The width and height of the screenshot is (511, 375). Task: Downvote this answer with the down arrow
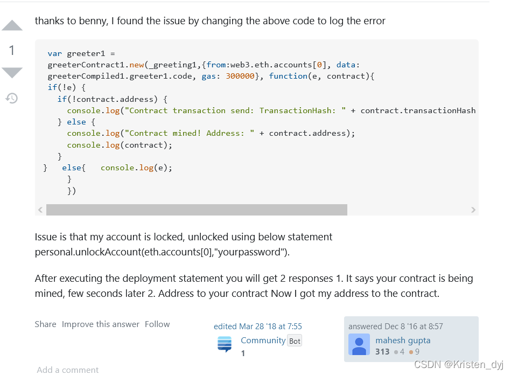pos(12,72)
